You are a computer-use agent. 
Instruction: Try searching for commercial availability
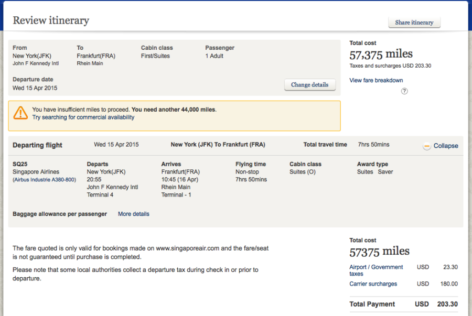[x=83, y=117]
